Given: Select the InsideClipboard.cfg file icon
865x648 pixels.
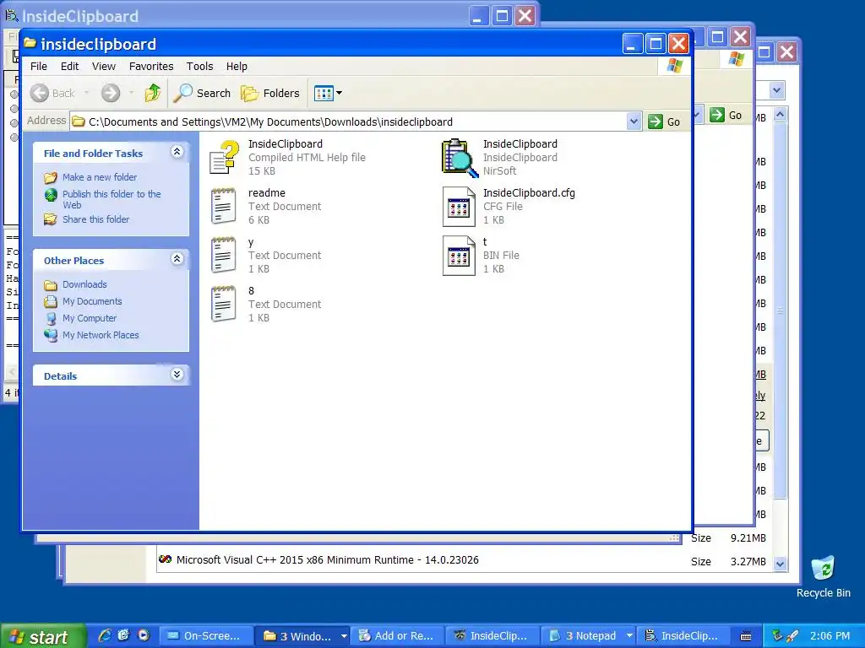Looking at the screenshot, I should coord(459,207).
